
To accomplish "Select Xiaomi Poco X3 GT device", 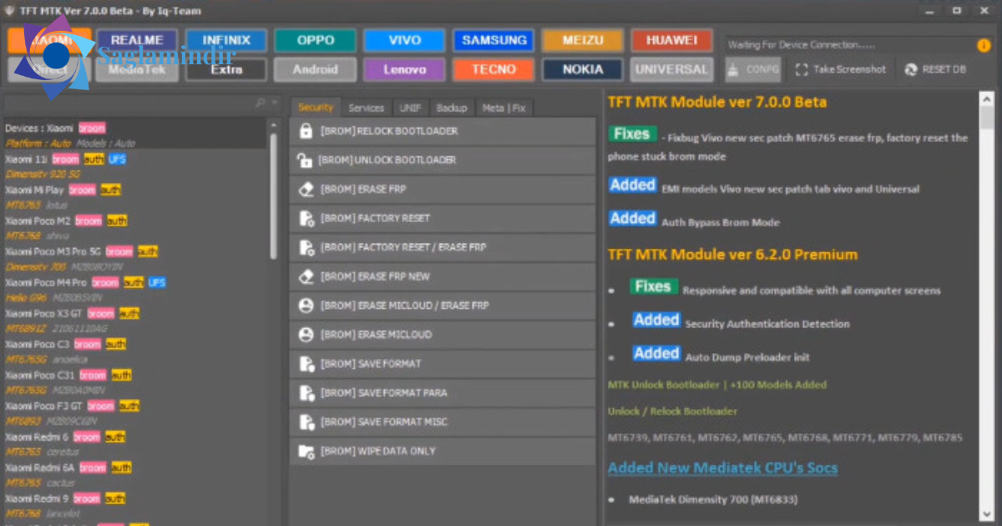I will [x=134, y=313].
